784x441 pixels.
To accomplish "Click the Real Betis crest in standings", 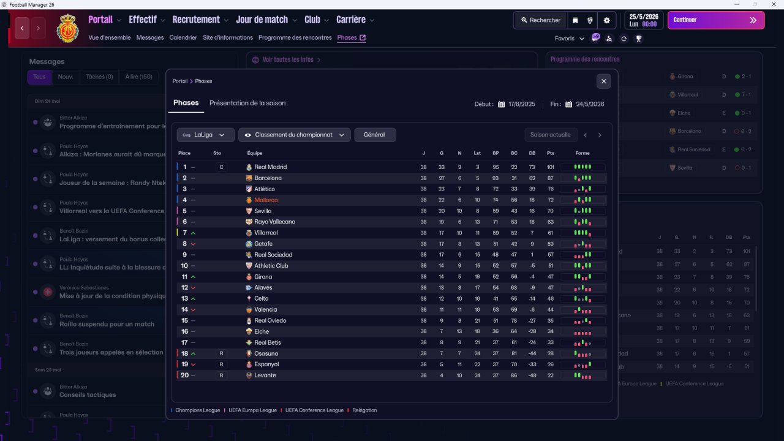I will (249, 342).
